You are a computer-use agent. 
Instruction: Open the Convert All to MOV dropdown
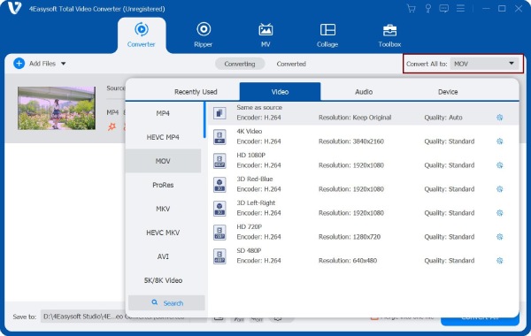coord(484,64)
